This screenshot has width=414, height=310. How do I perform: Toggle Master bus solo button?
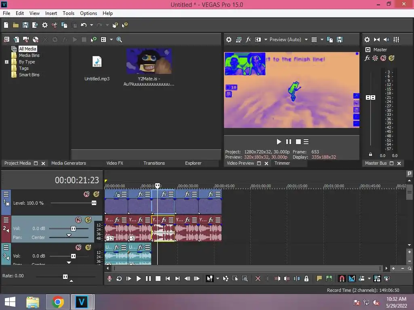tap(391, 58)
